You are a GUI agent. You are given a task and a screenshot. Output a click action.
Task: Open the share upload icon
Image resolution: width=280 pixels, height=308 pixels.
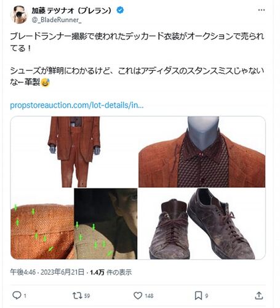pyautogui.click(x=259, y=296)
